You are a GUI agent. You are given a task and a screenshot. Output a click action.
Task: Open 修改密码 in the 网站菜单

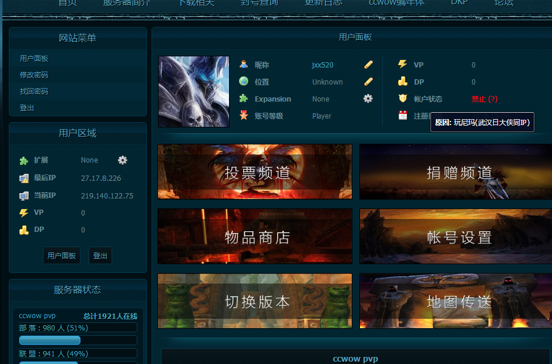point(34,75)
